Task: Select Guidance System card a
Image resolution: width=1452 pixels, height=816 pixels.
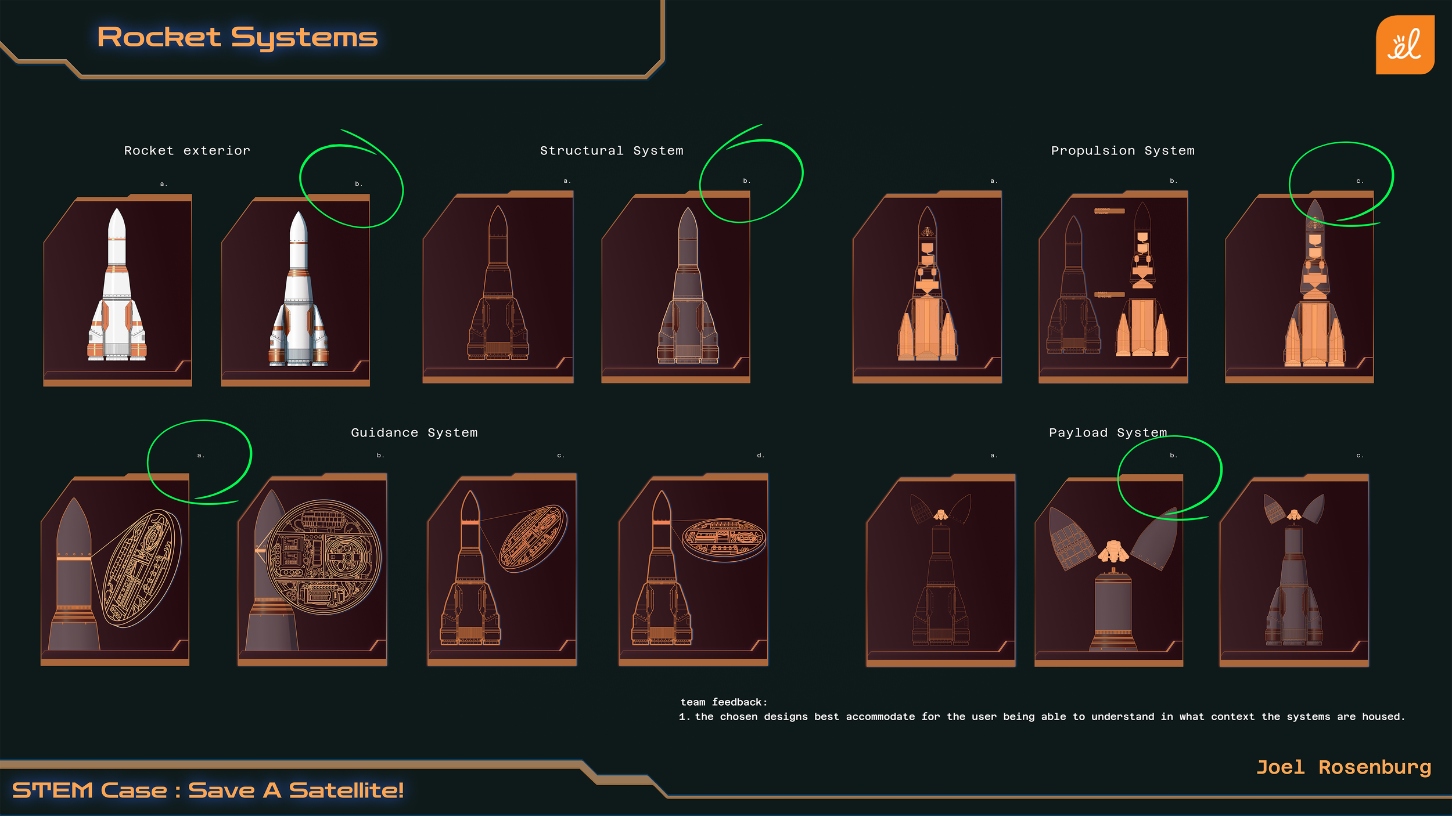Action: pos(115,570)
